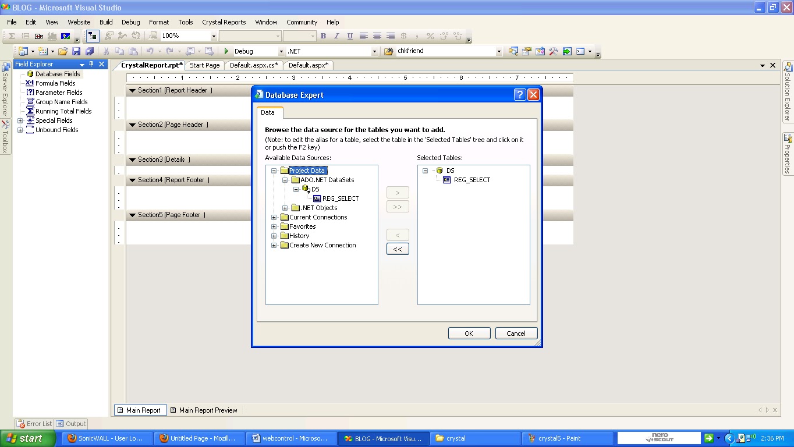
Task: Click the Open File folder icon
Action: 63,51
